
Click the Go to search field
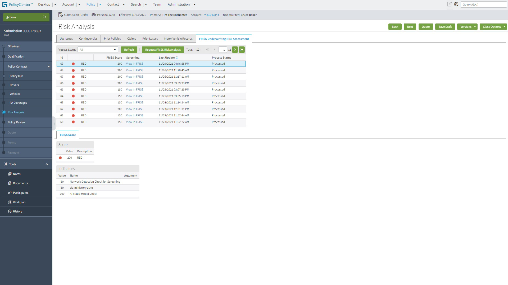click(x=483, y=4)
